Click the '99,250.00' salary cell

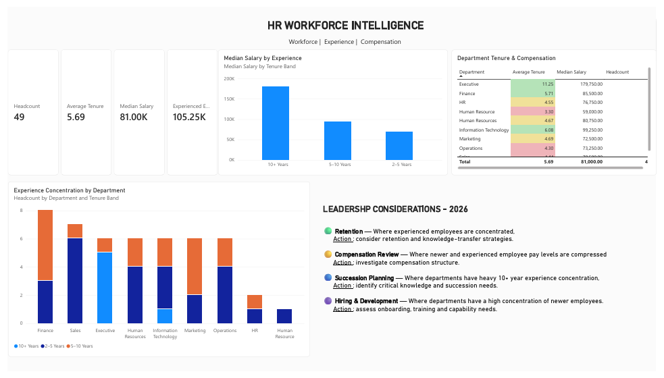coord(592,130)
